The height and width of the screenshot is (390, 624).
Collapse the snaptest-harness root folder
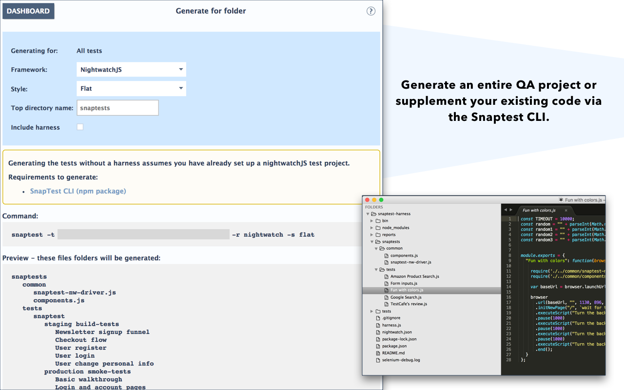point(368,214)
